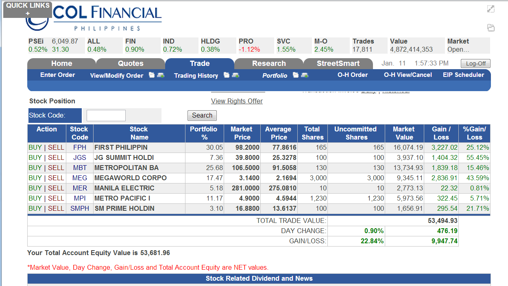This screenshot has height=286, width=508.
Task: Click first small icon beside Trading History
Action: 227,75
